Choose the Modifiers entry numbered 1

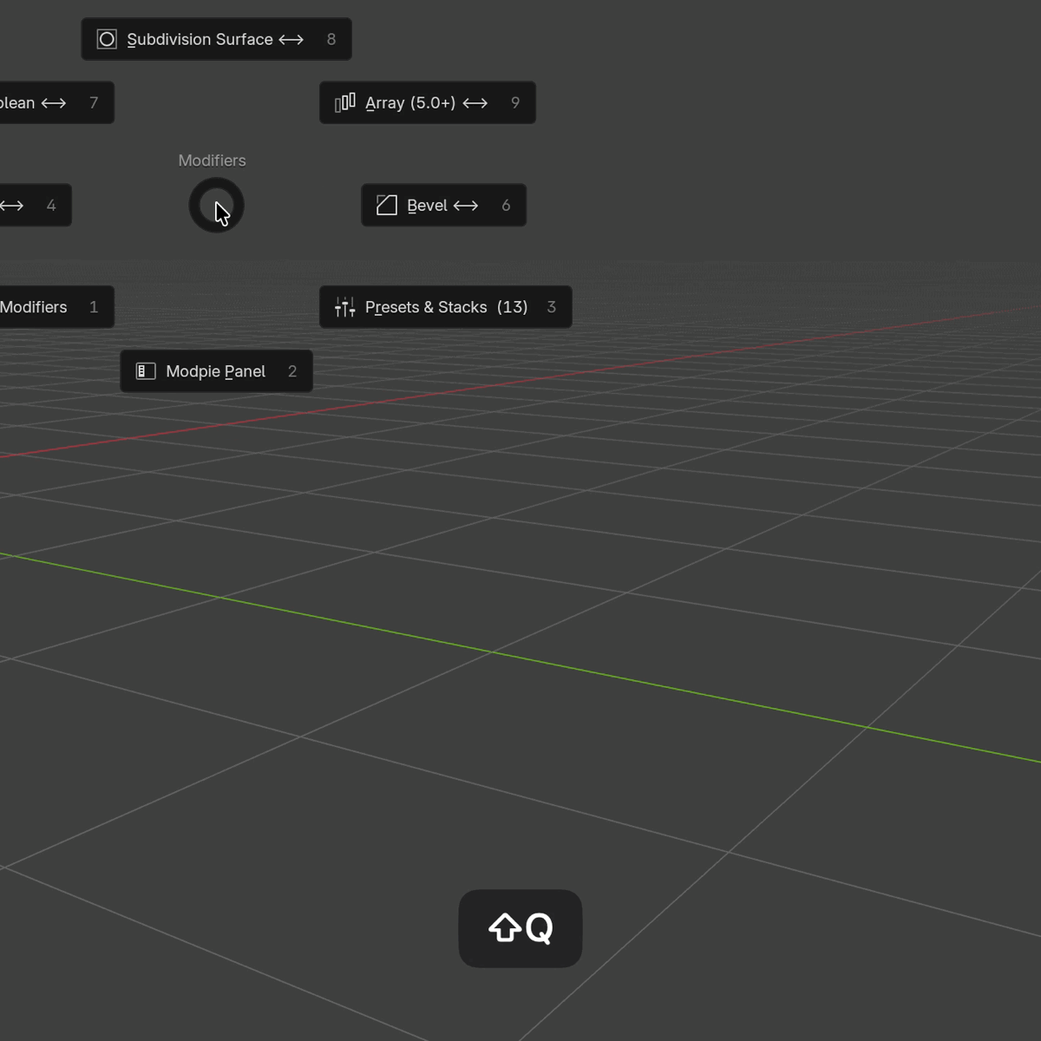pos(56,307)
